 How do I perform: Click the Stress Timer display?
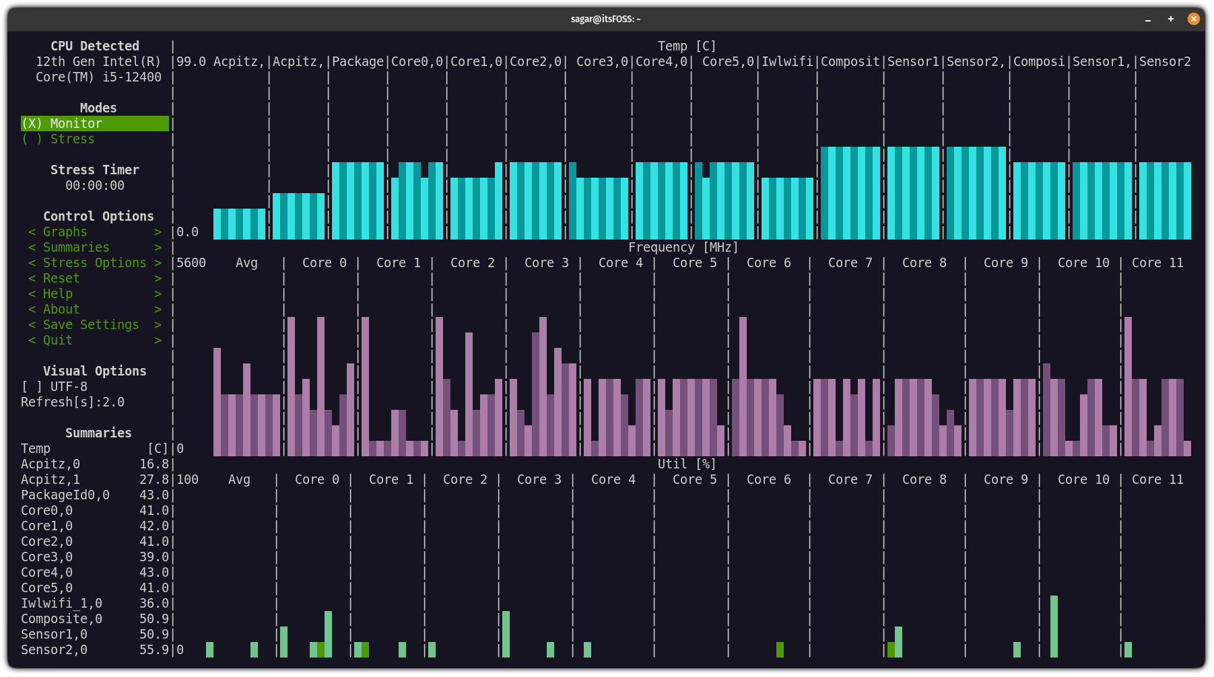pyautogui.click(x=94, y=185)
